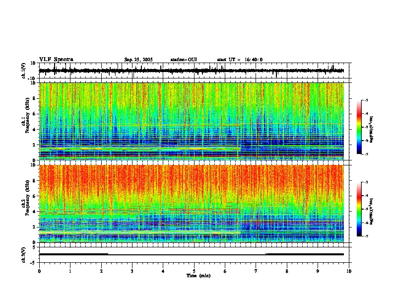This screenshot has width=393, height=304.
Task: Click the "6" kHz tick on ch.1 frequency axis
Action: (34, 114)
